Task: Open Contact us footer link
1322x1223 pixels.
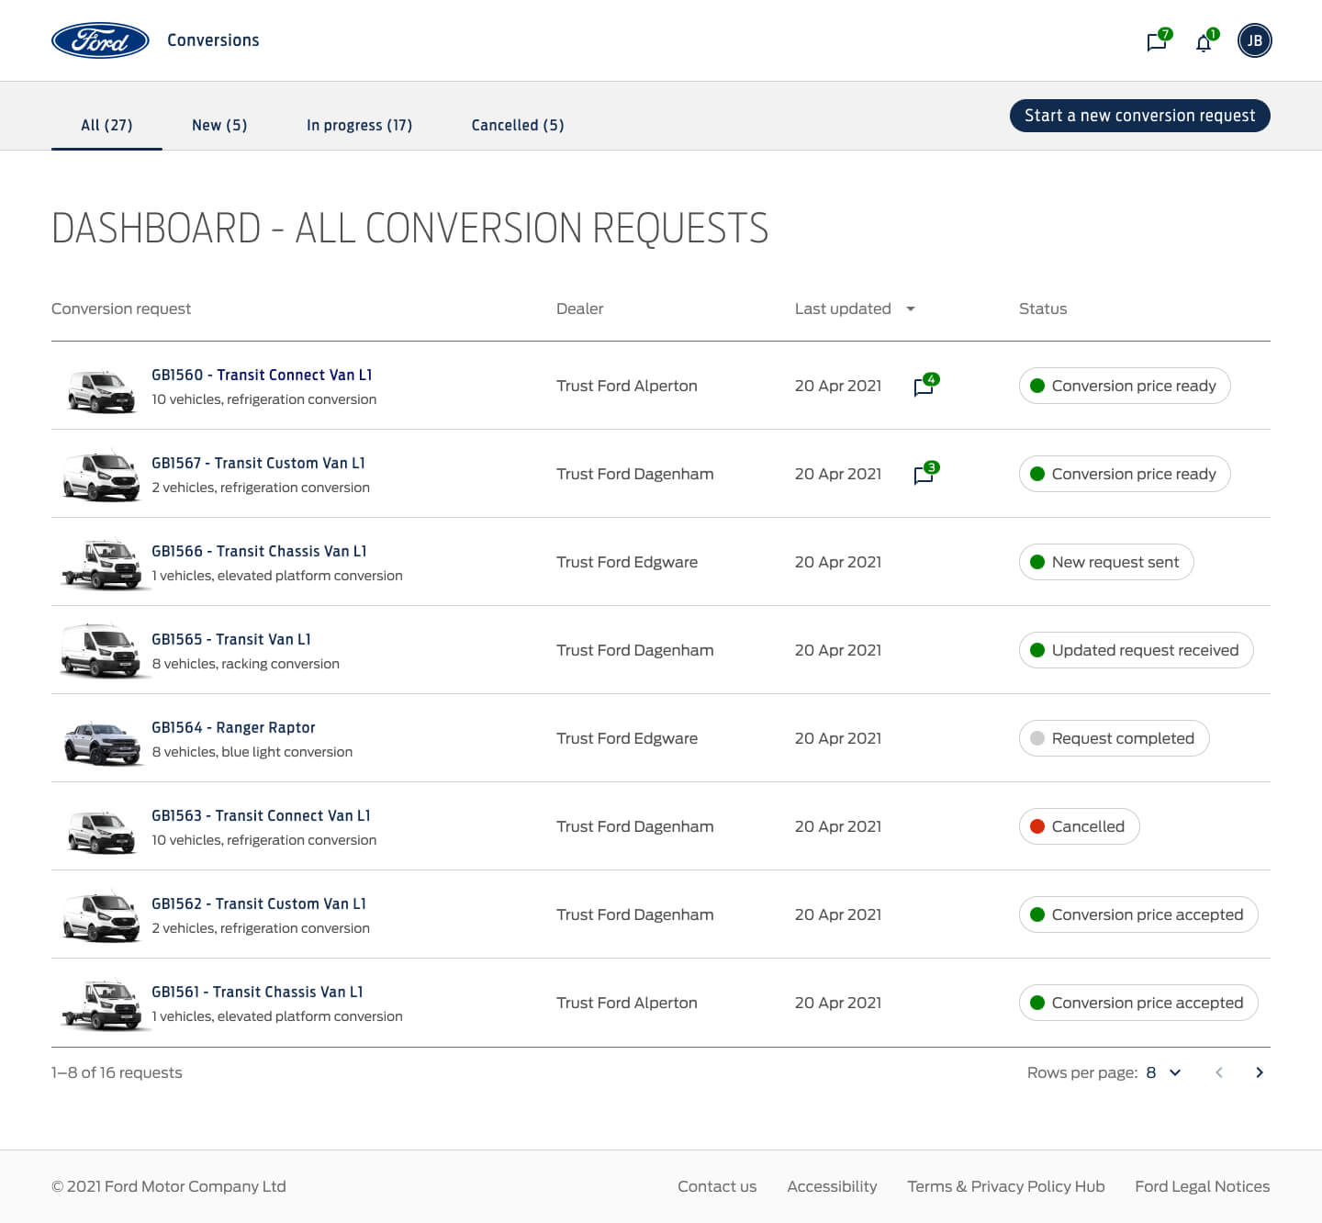Action: tap(717, 1186)
